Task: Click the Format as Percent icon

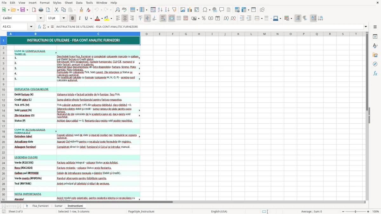Action: (204, 18)
